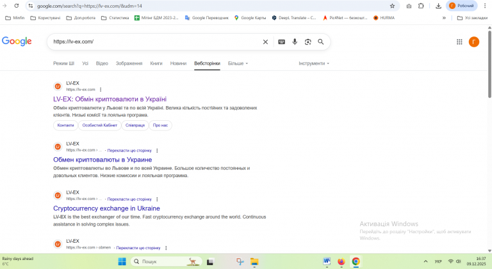492x269 pixels.
Task: Open the Доп.робота bookmark folder
Action: click(81, 18)
